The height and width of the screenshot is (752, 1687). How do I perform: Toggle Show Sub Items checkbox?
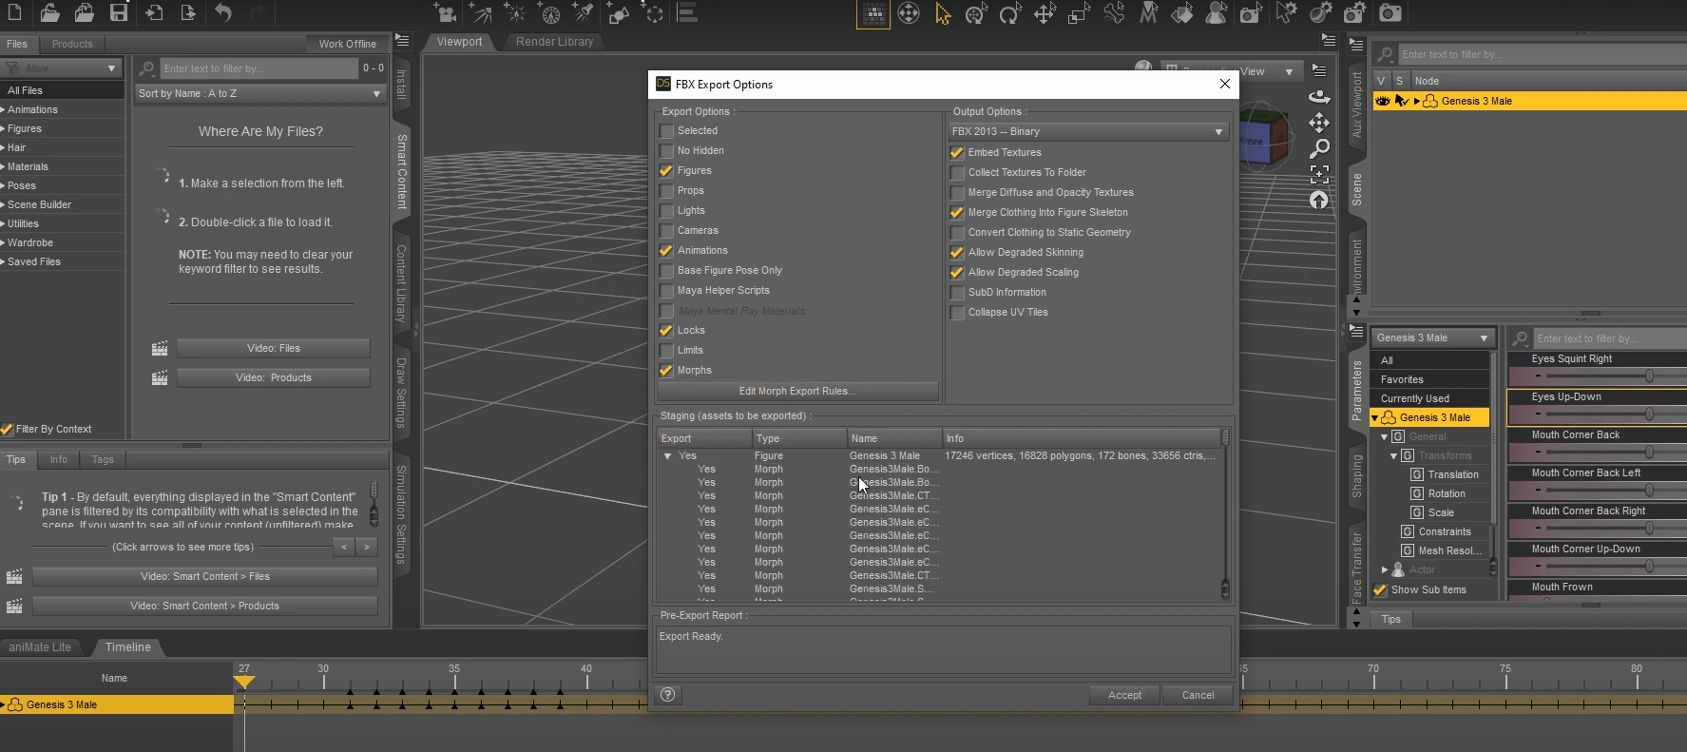(x=1380, y=590)
